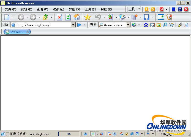Viewport: 191px width, 137px height.
Task: Click the full screen window icon
Action: (161, 17)
